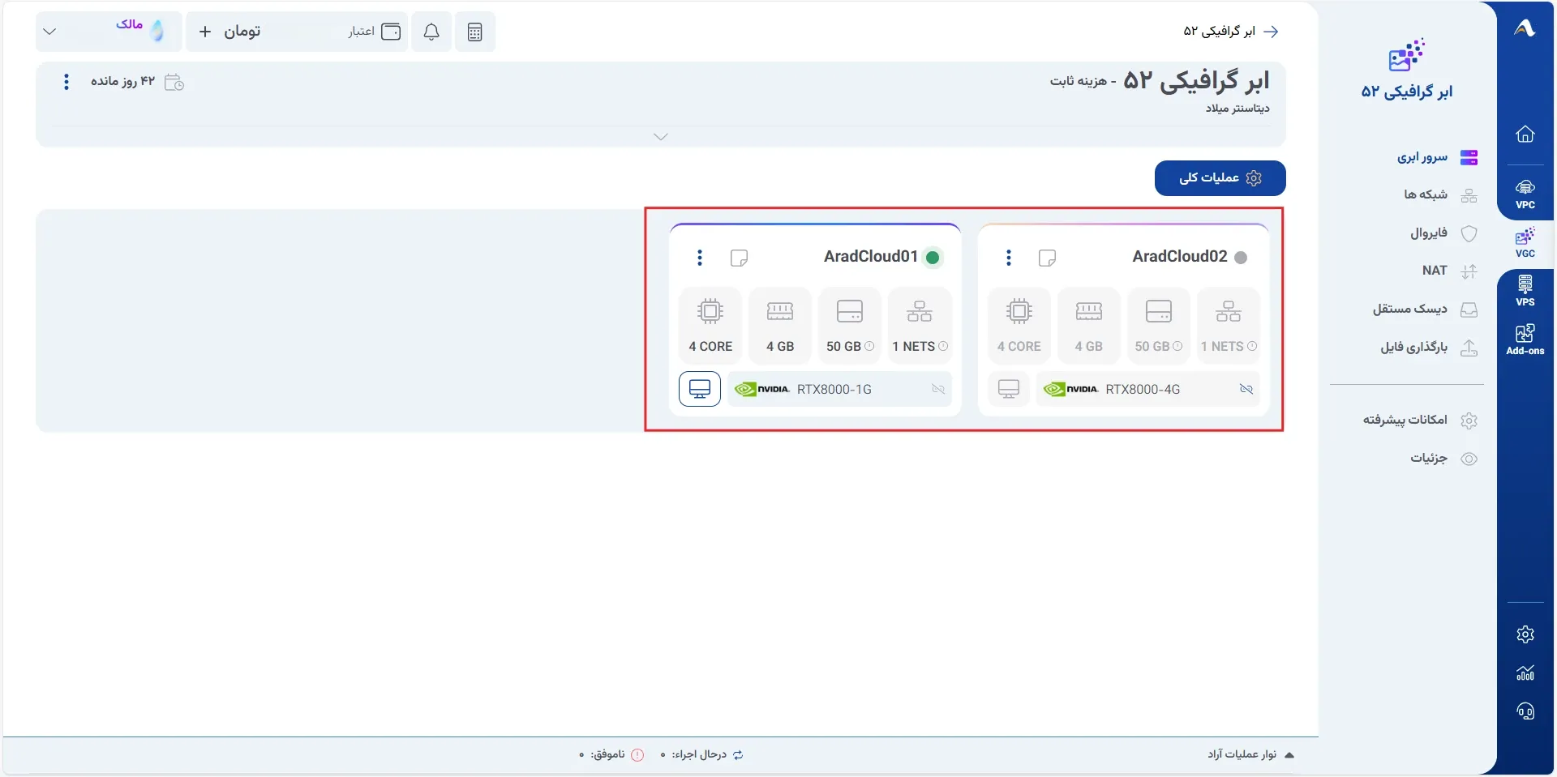Open the home icon in sidebar
The height and width of the screenshot is (777, 1557).
(x=1525, y=134)
